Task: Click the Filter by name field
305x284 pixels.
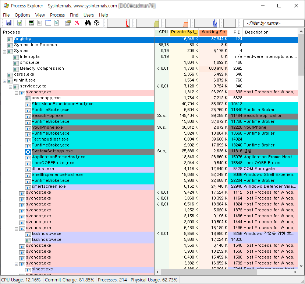Action: [x=274, y=23]
